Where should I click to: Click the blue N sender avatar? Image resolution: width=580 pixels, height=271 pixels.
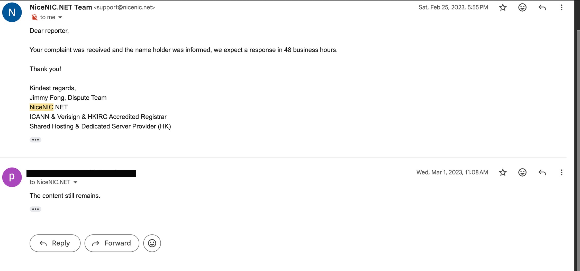click(12, 12)
